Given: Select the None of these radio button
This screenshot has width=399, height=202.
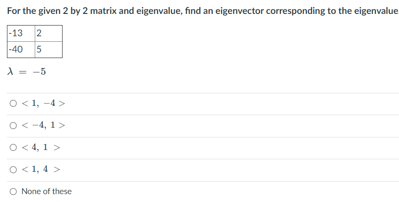Looking at the screenshot, I should (x=13, y=191).
